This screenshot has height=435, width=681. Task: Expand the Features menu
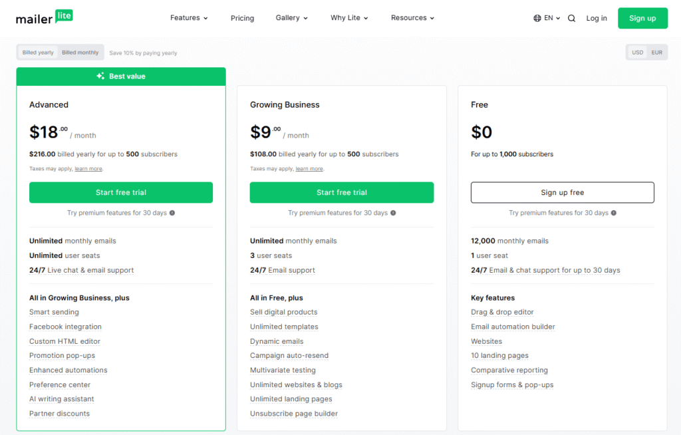pyautogui.click(x=189, y=18)
